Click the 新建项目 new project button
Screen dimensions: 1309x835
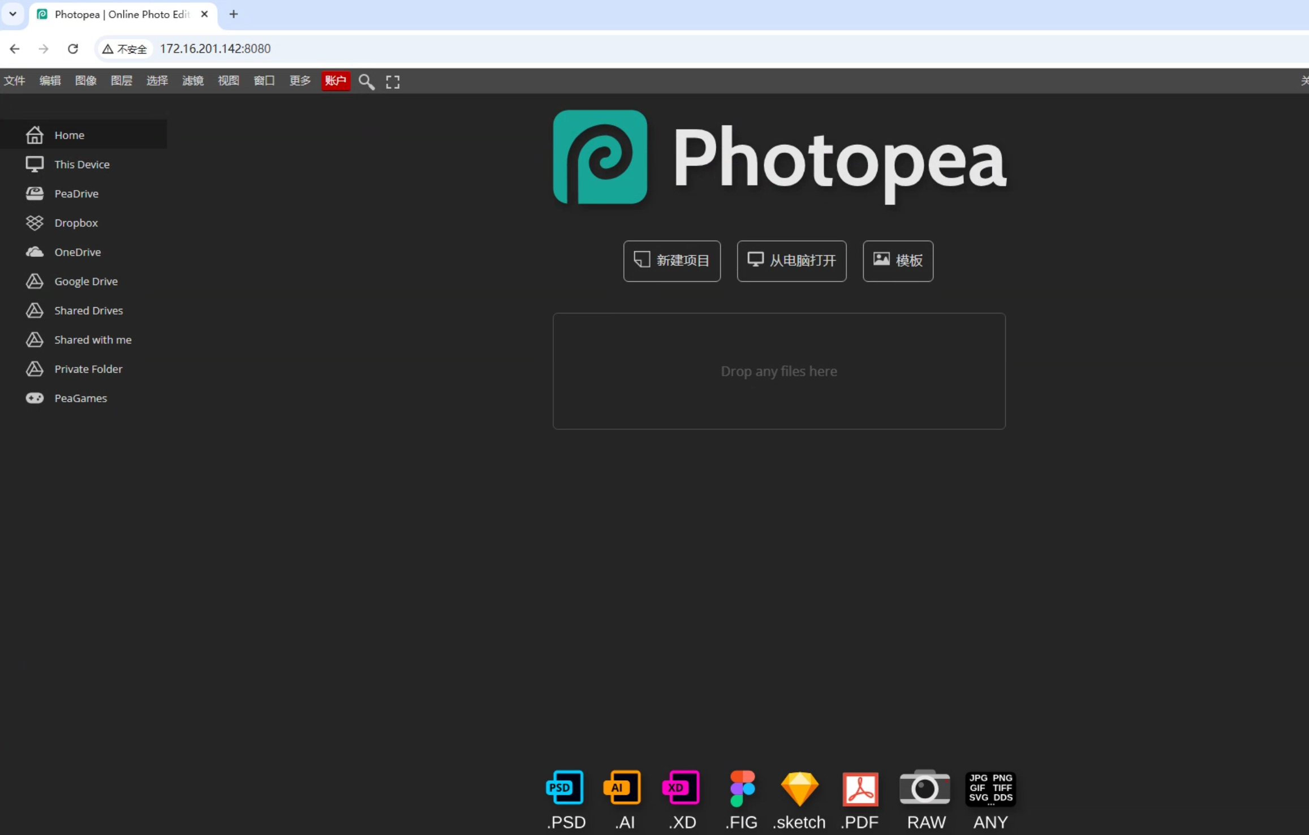pyautogui.click(x=672, y=261)
